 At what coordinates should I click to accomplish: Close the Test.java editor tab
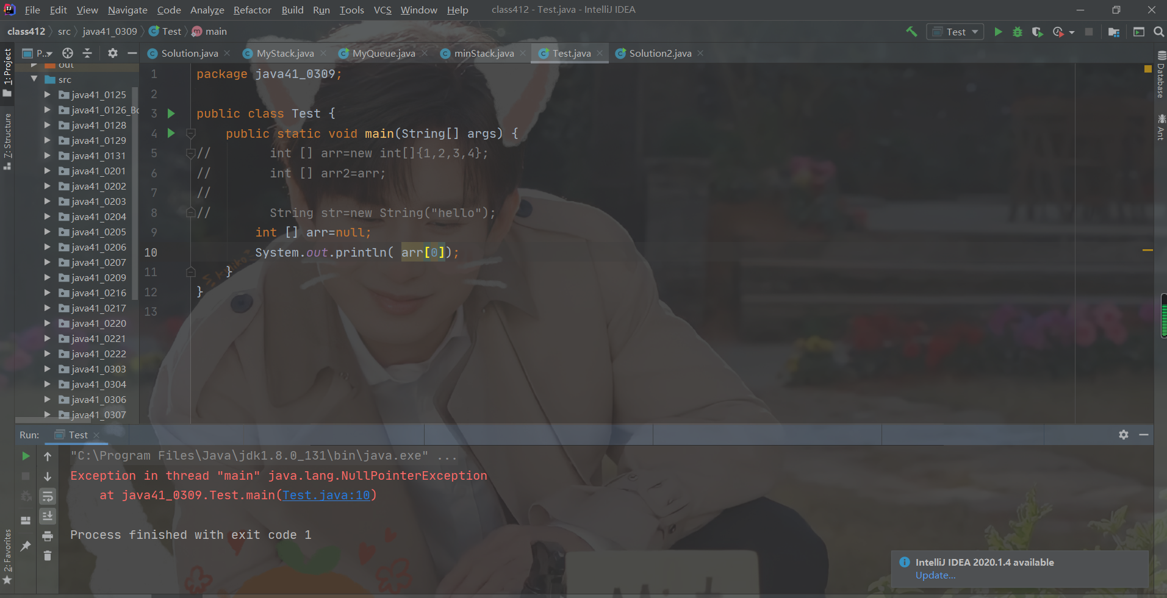[x=600, y=53]
